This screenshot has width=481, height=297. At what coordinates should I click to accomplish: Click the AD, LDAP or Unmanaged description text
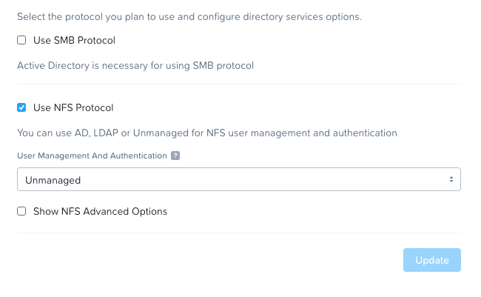(x=207, y=133)
